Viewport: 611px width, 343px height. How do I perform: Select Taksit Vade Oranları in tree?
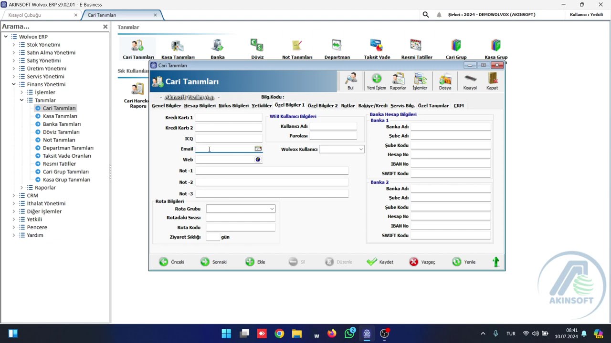[x=67, y=156]
